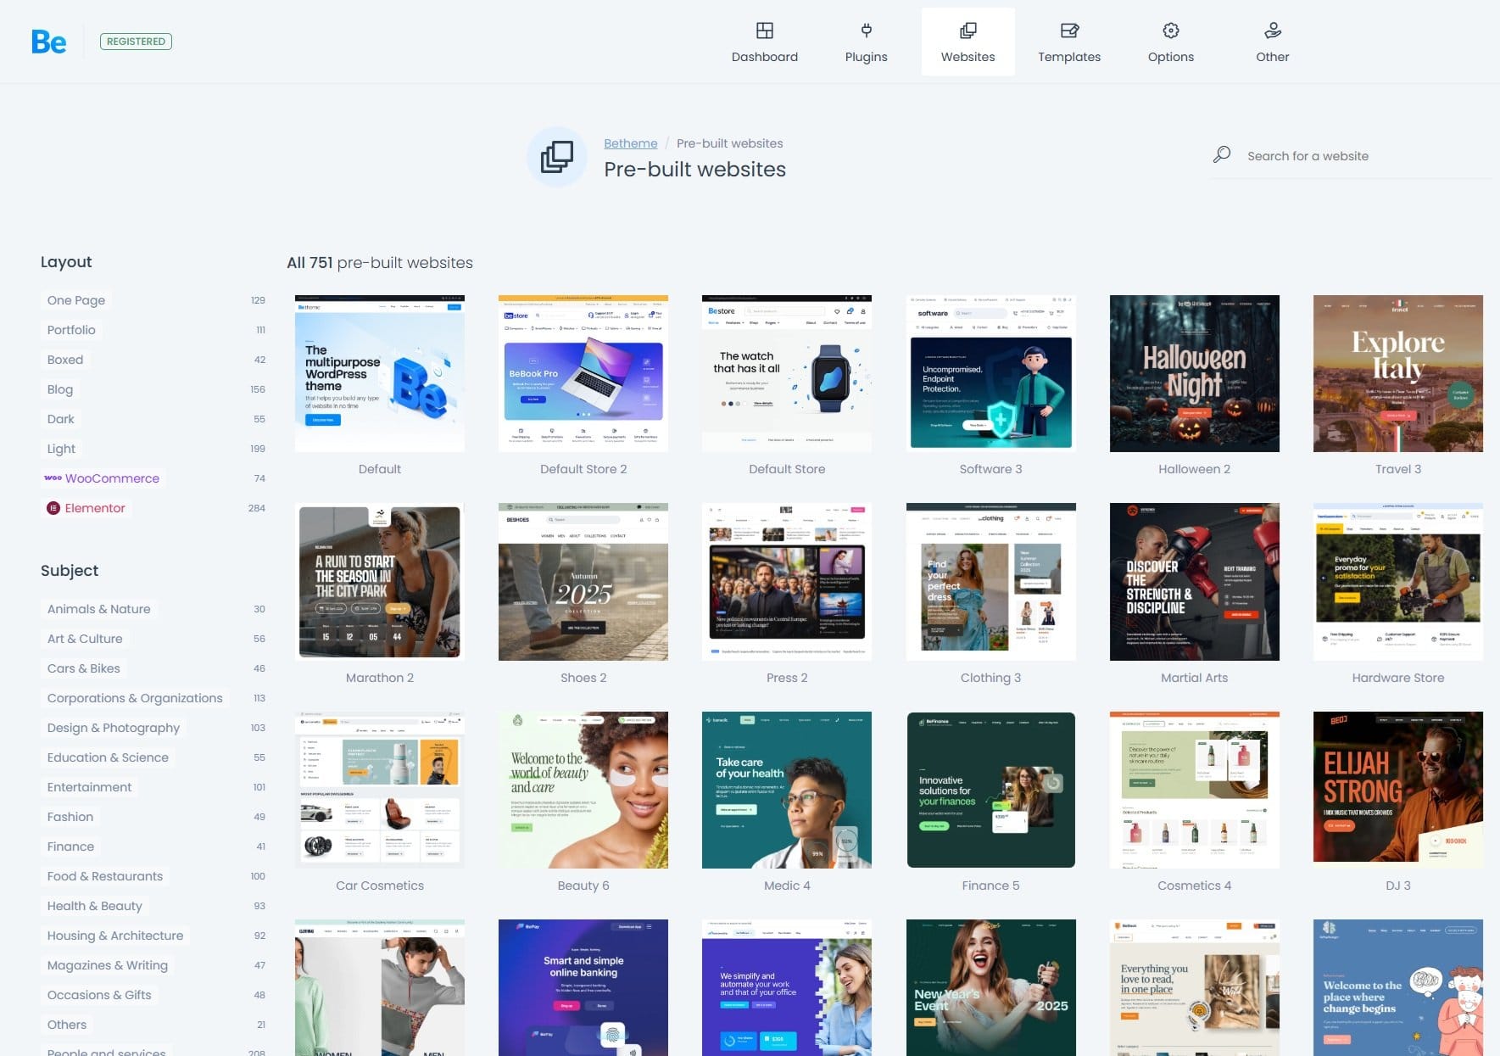Screen dimensions: 1500x1056
Task: Open the Default Store watch thumbnail
Action: tap(787, 374)
